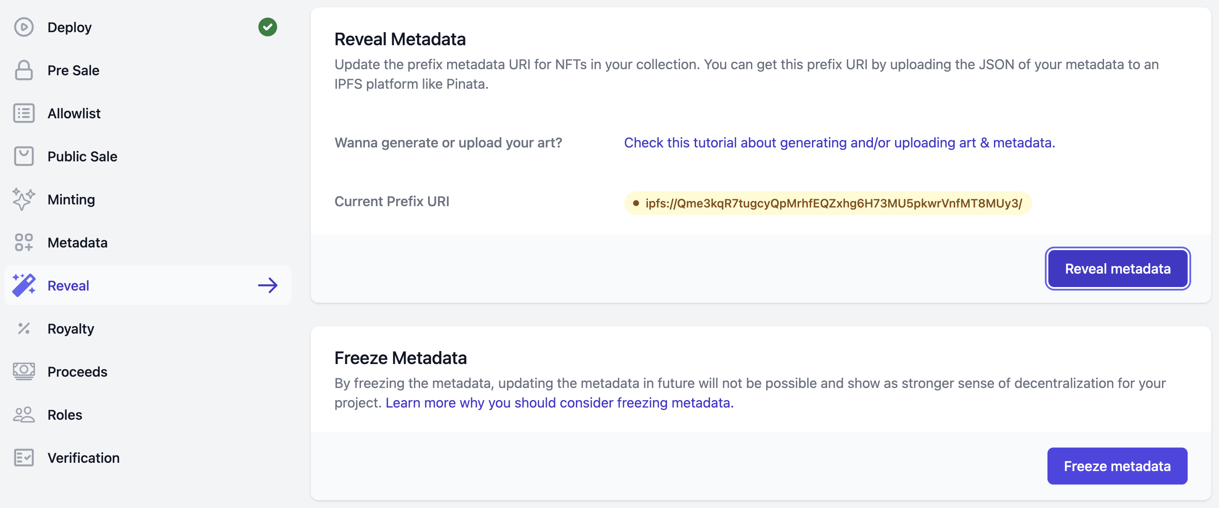
Task: Click the Reveal metadata button
Action: point(1118,269)
